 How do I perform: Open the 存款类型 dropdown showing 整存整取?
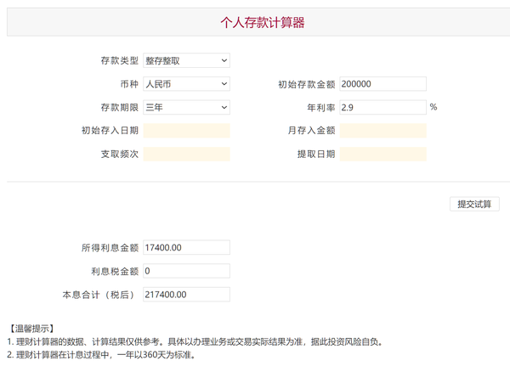[186, 60]
